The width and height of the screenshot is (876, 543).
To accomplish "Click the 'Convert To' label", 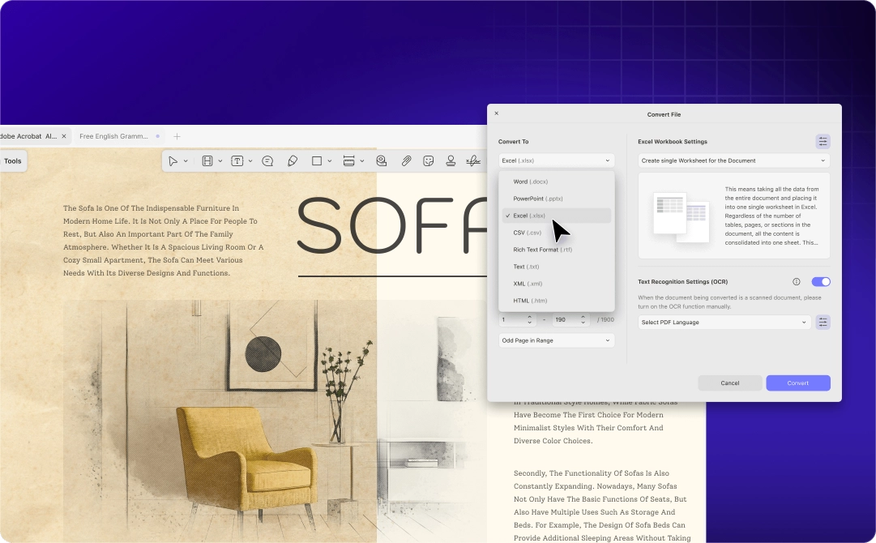I will tap(514, 141).
